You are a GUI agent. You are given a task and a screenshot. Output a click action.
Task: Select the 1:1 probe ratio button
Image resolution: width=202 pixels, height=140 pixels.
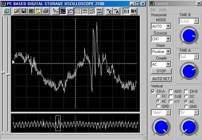pyautogui.click(x=126, y=11)
